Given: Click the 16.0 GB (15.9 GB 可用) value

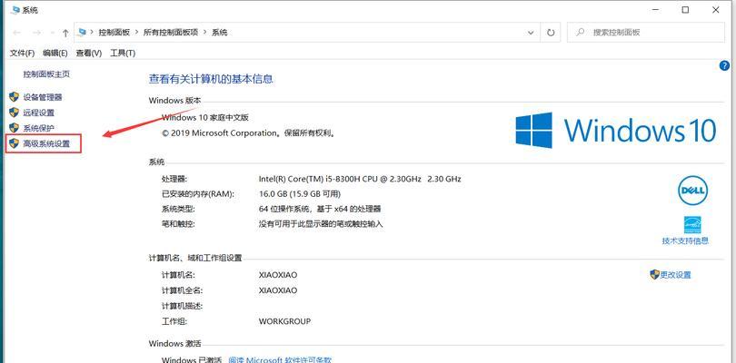Looking at the screenshot, I should tap(300, 193).
